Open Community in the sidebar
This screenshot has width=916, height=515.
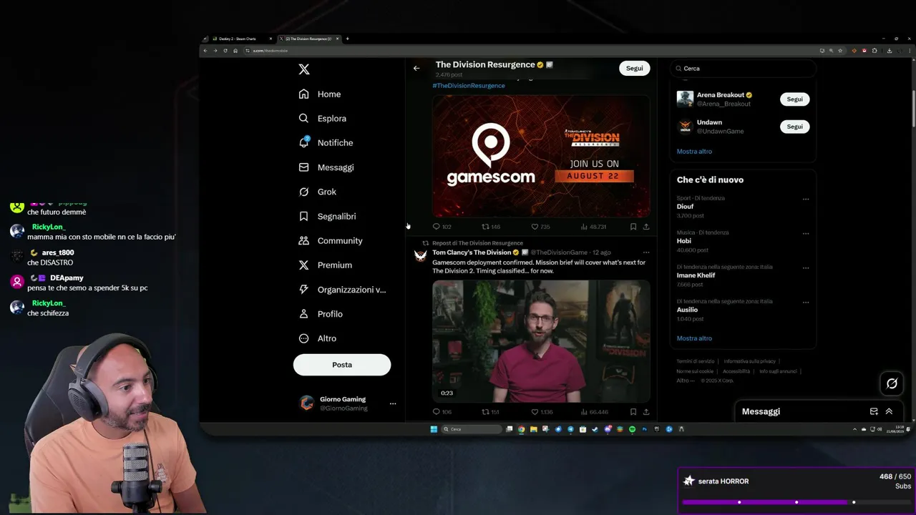331,240
